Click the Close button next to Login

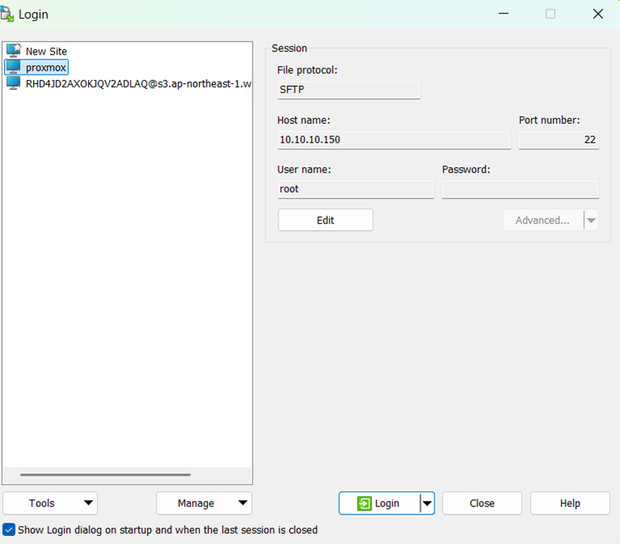click(482, 503)
